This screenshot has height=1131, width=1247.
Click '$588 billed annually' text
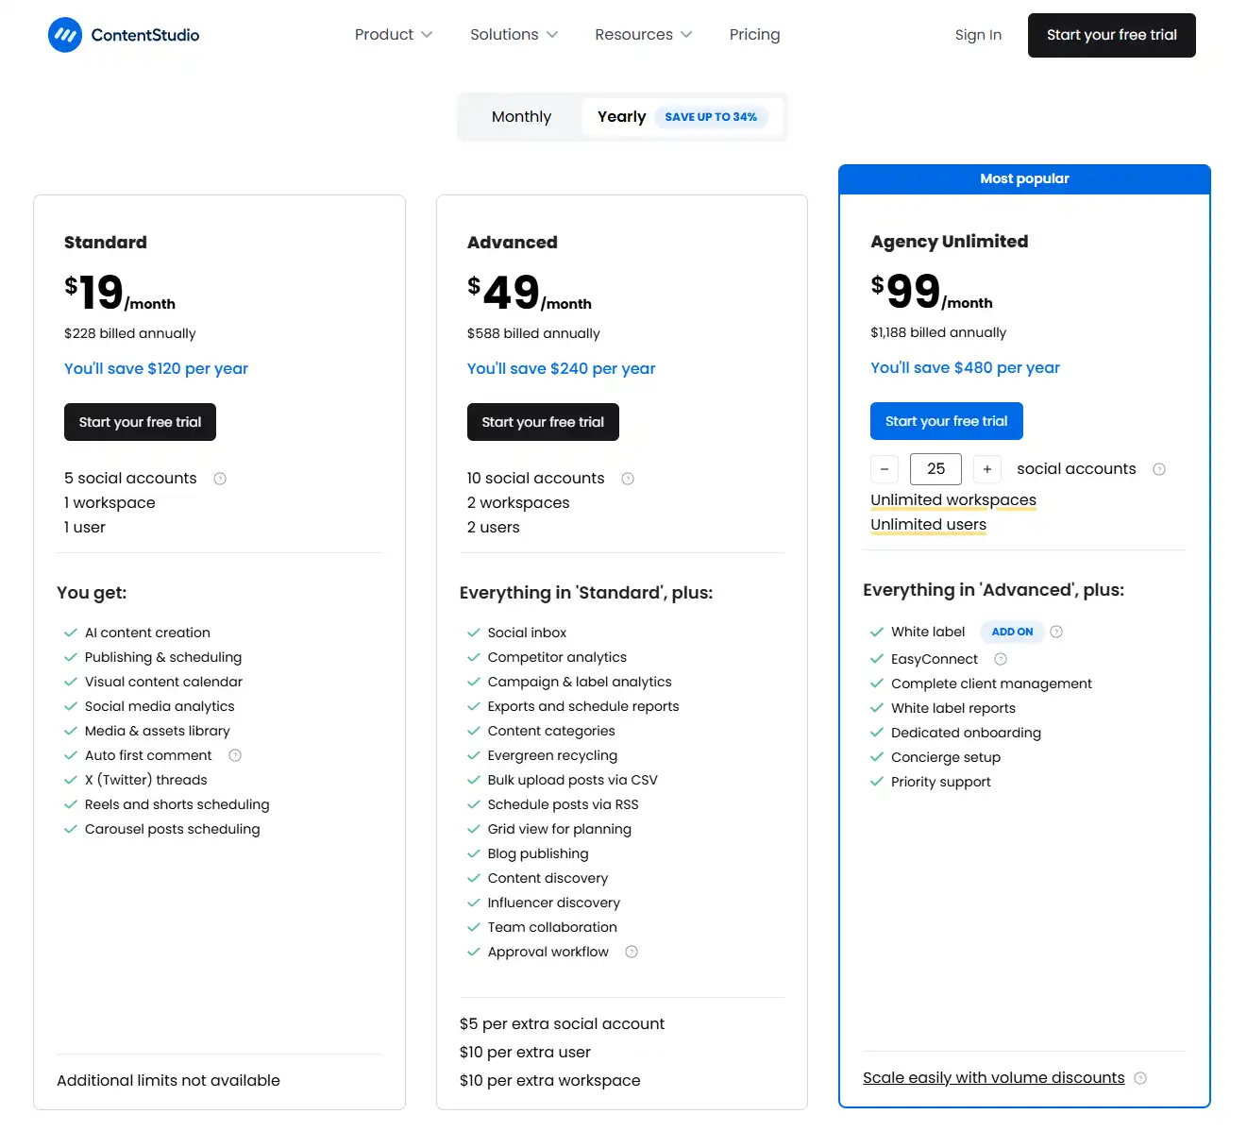pos(533,333)
